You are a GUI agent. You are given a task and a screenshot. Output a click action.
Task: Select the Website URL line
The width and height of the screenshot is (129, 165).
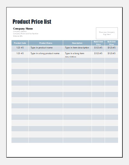pyautogui.click(x=18, y=36)
